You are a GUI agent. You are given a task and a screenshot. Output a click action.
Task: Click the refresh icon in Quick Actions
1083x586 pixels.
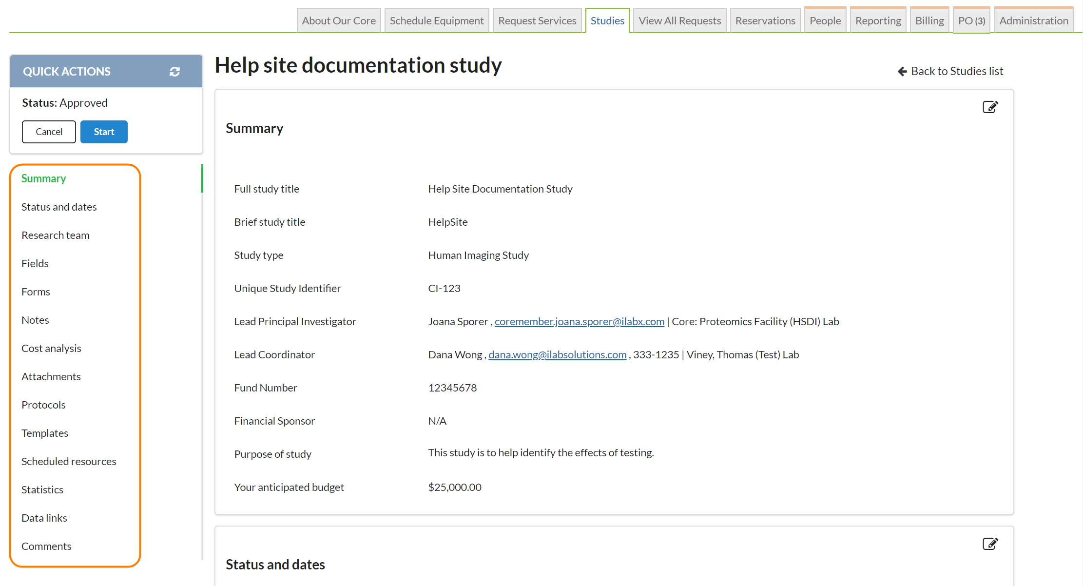point(174,72)
